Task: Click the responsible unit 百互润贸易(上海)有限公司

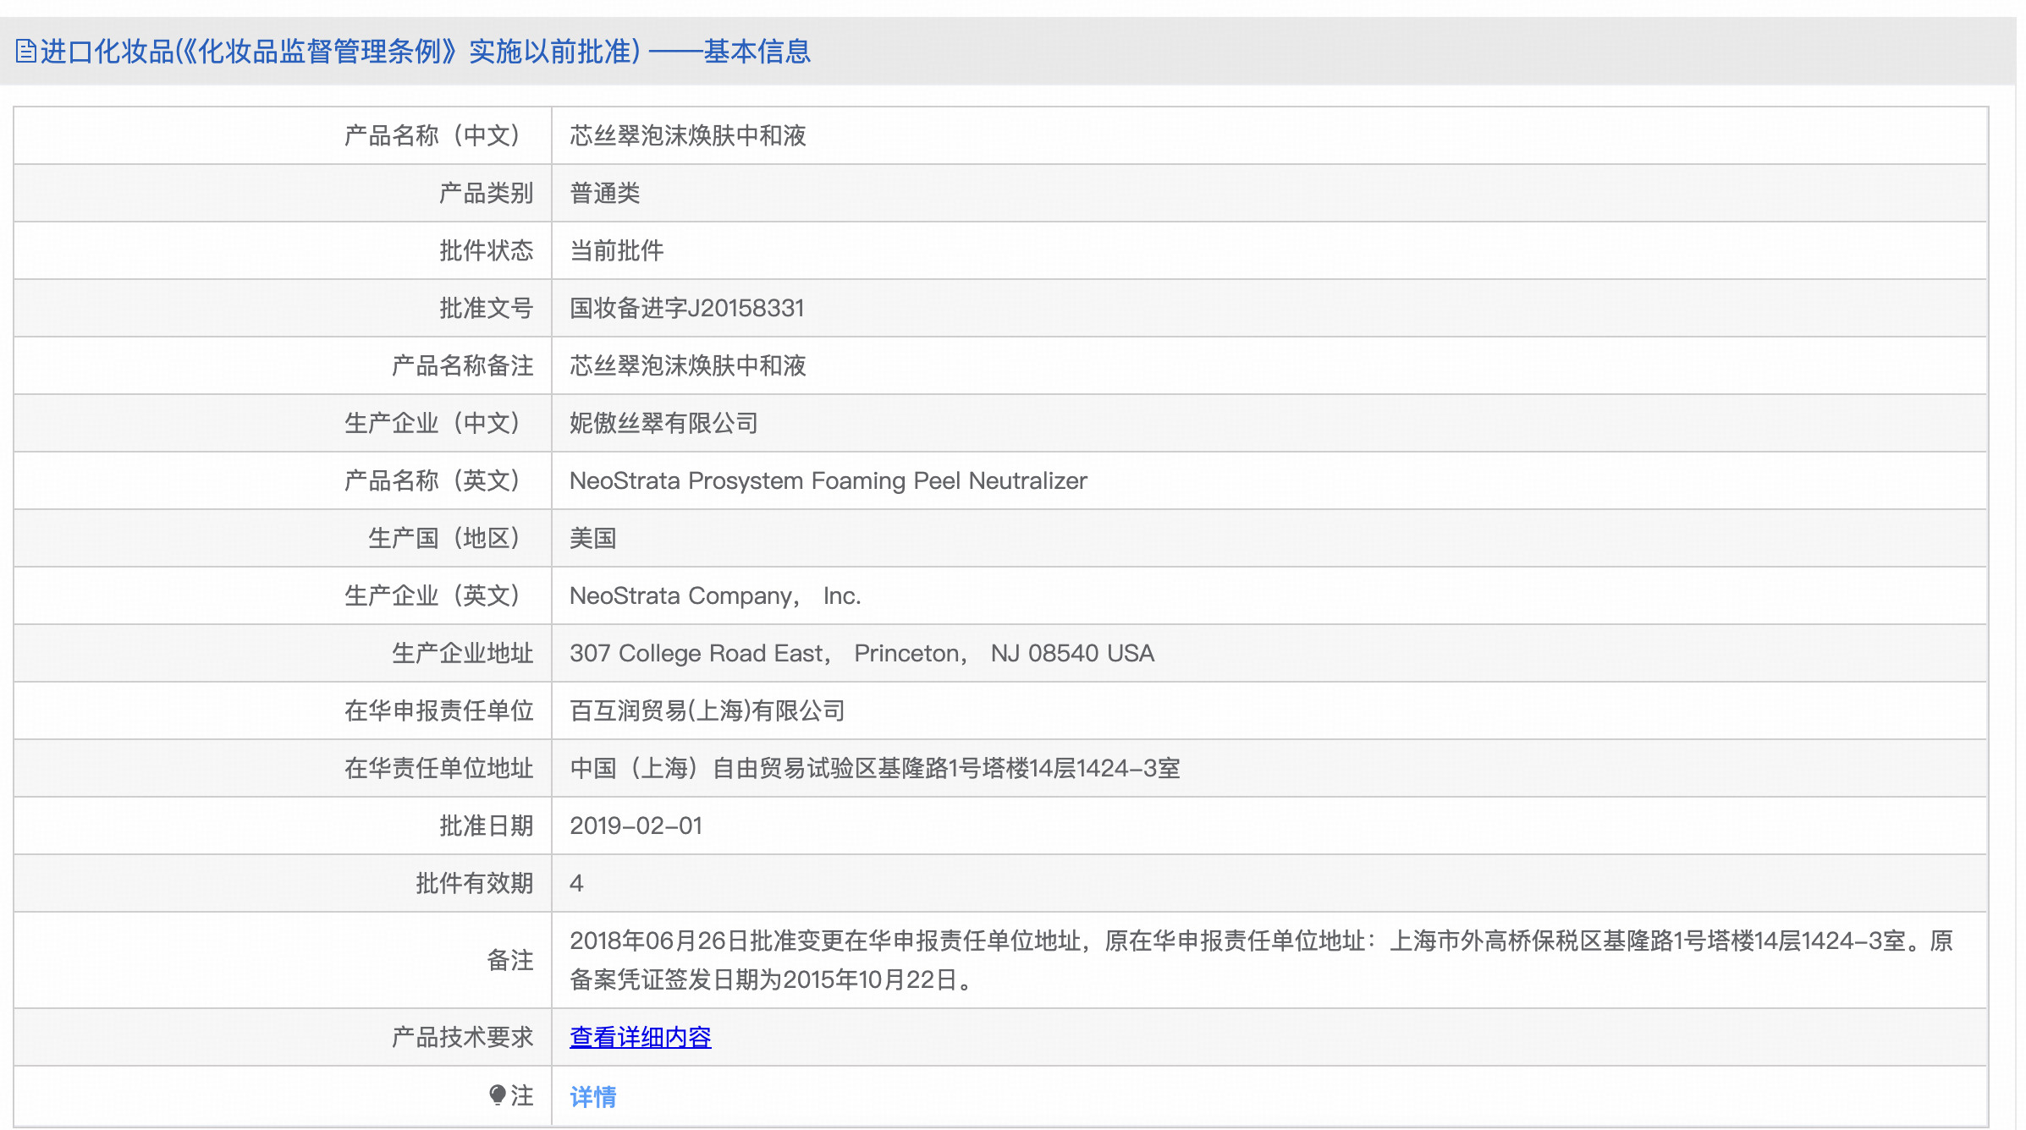Action: 707,710
